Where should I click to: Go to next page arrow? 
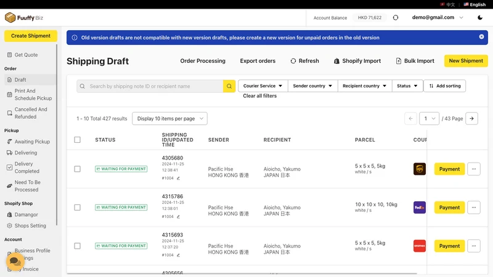tap(471, 118)
